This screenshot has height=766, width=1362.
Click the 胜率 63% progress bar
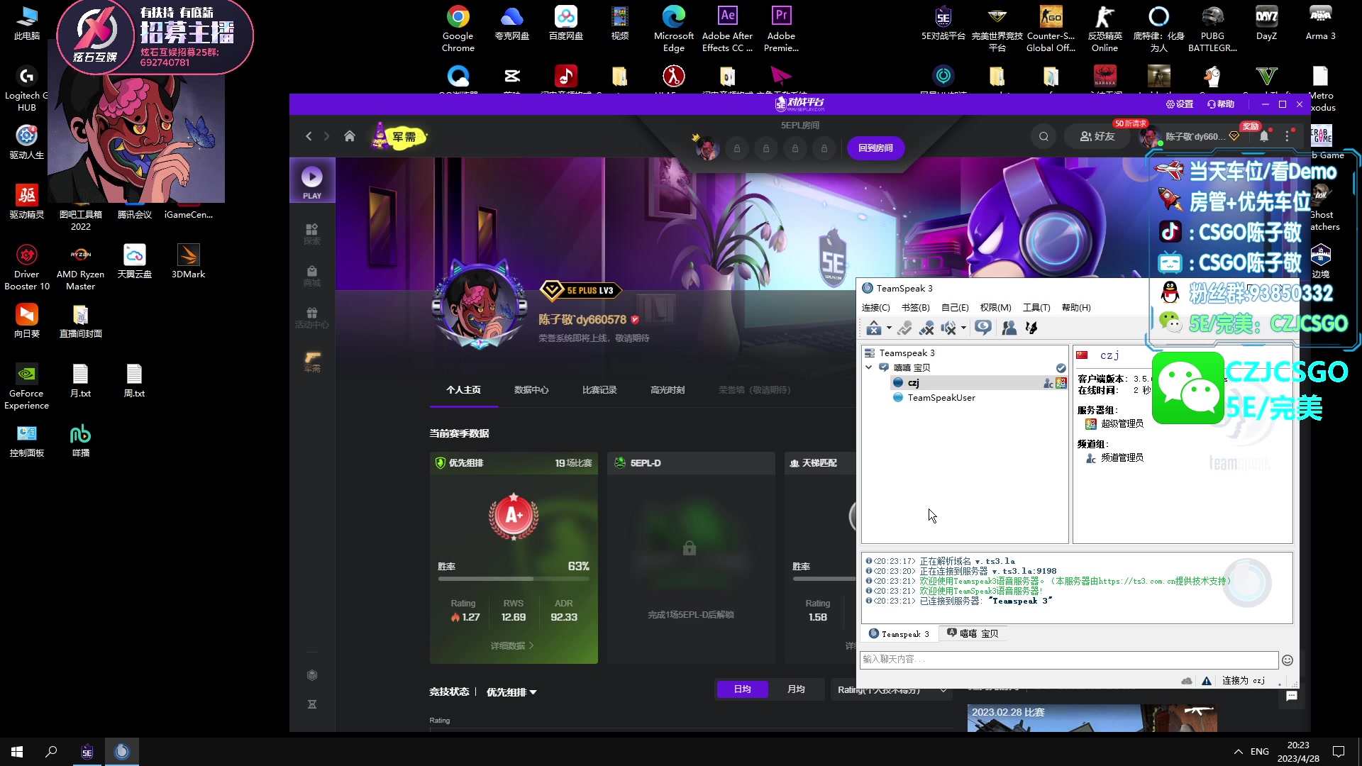pos(514,579)
